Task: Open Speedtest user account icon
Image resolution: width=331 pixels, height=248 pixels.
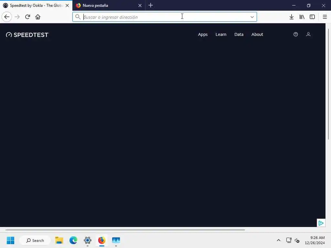Action: click(308, 34)
